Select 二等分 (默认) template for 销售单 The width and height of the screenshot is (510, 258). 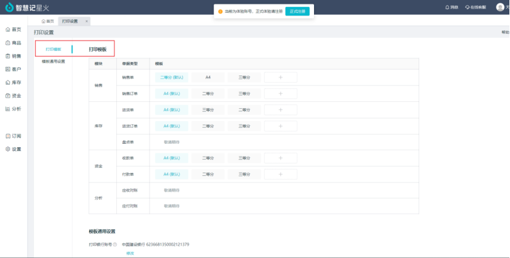171,77
